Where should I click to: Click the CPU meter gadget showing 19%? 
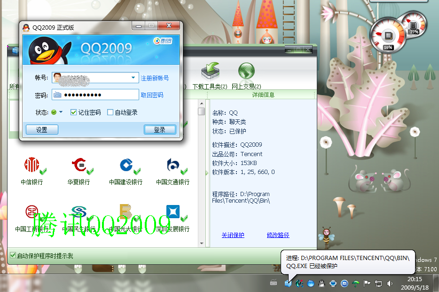[388, 36]
